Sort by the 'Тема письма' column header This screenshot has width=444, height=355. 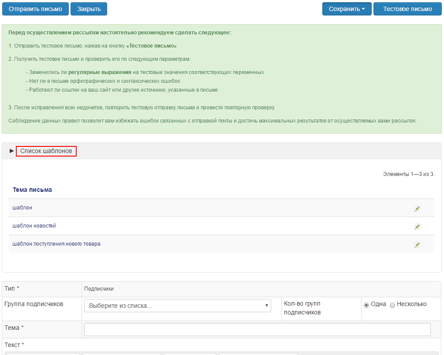tap(32, 190)
